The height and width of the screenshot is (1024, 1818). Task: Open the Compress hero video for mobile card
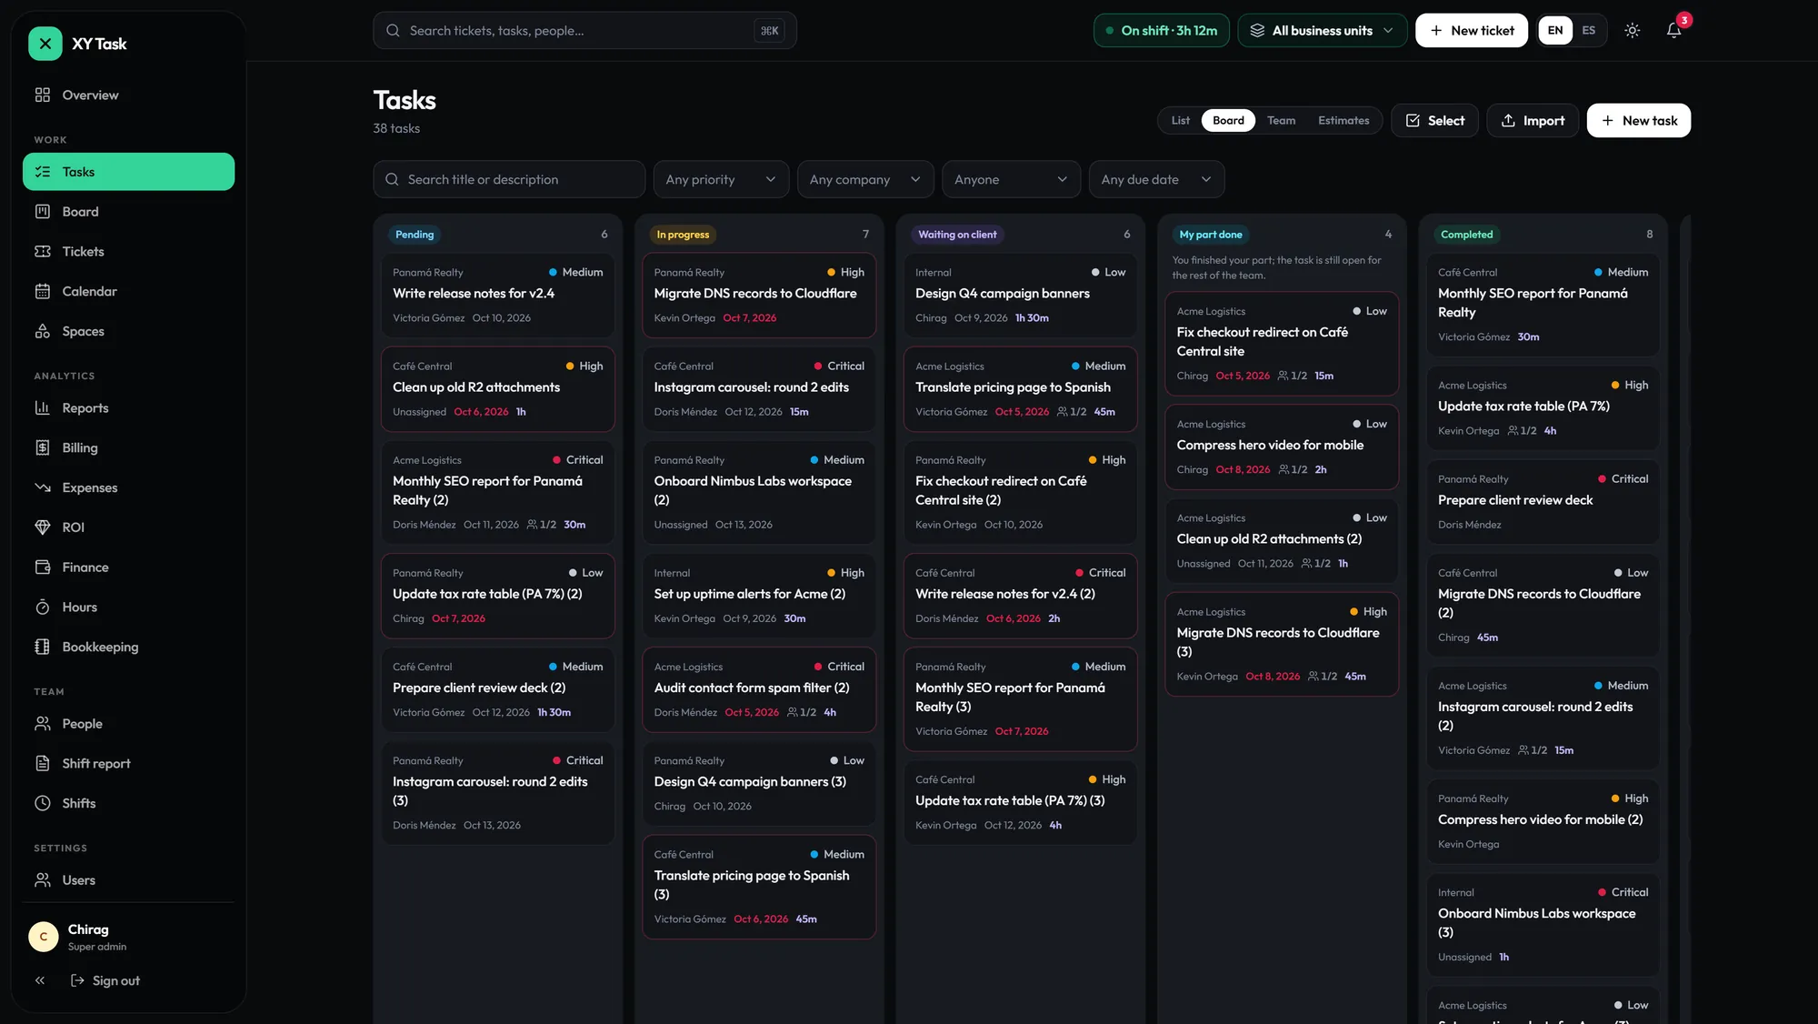point(1282,447)
